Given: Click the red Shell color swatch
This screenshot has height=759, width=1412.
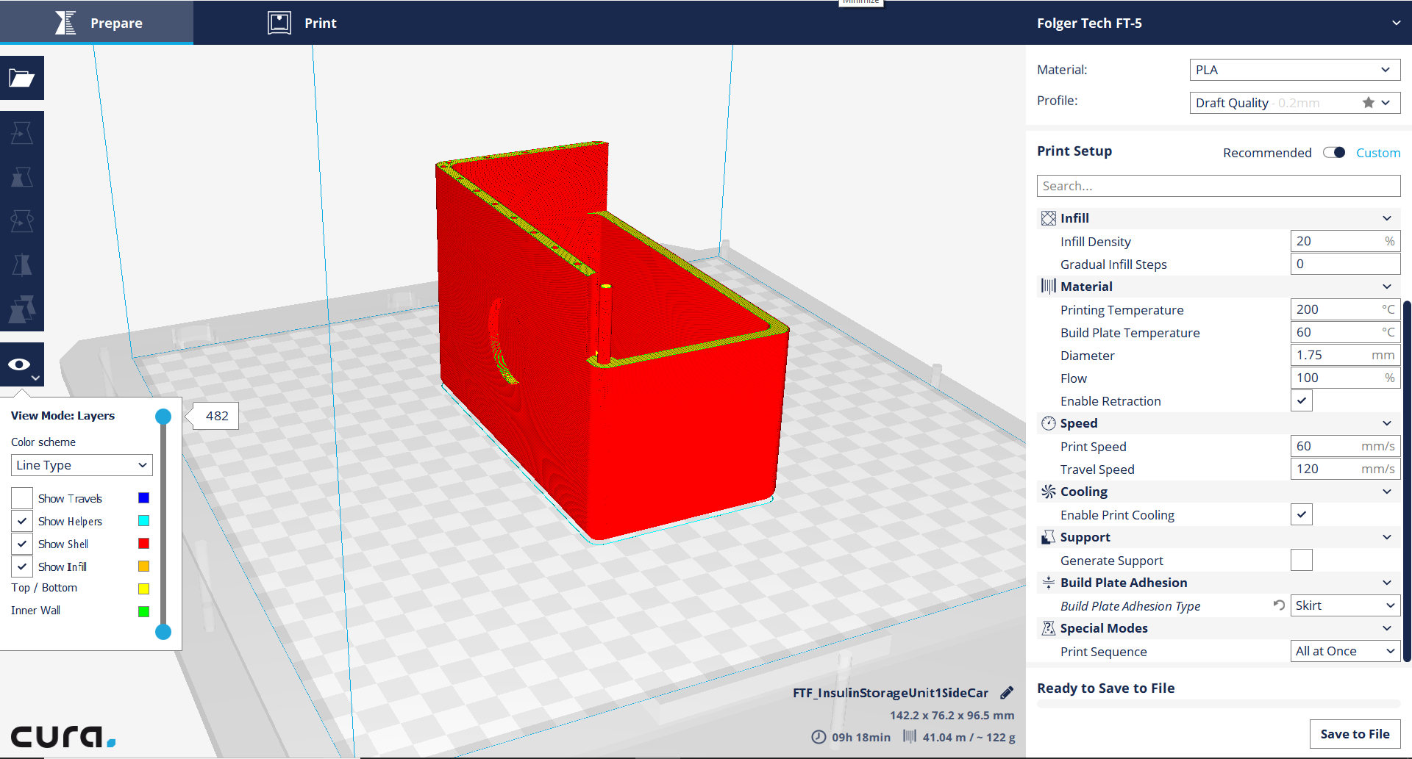Looking at the screenshot, I should pyautogui.click(x=144, y=544).
